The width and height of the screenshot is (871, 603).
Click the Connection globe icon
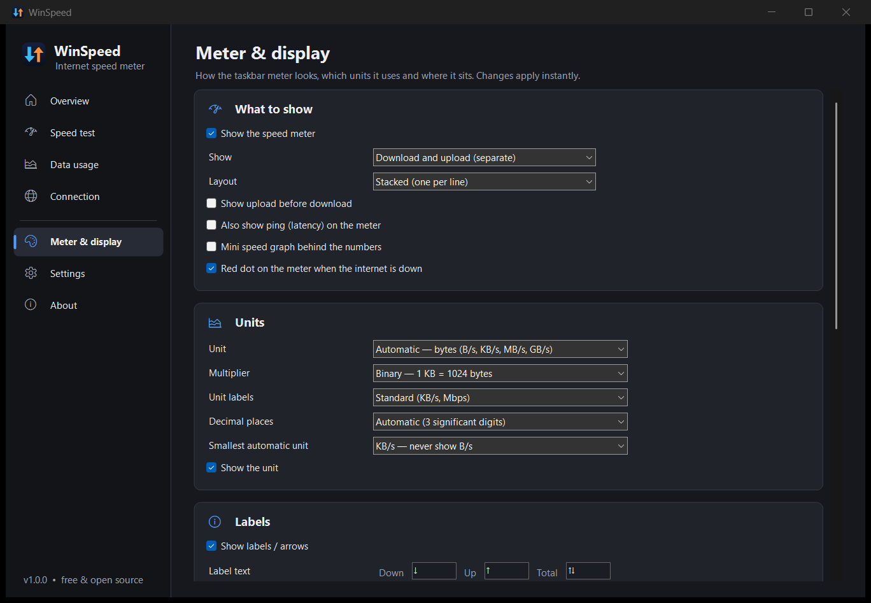pos(31,196)
